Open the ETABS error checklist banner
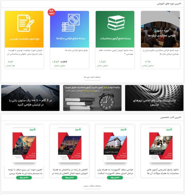Viewport: 185px width, 195px height. pos(154,98)
